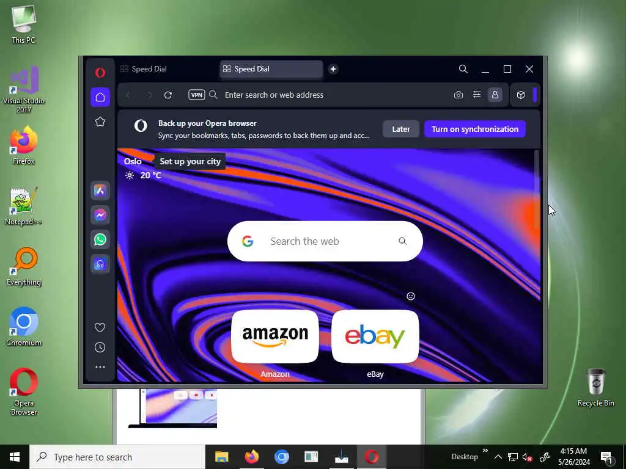Open History clock icon in sidebar
The height and width of the screenshot is (469, 626).
[x=100, y=347]
